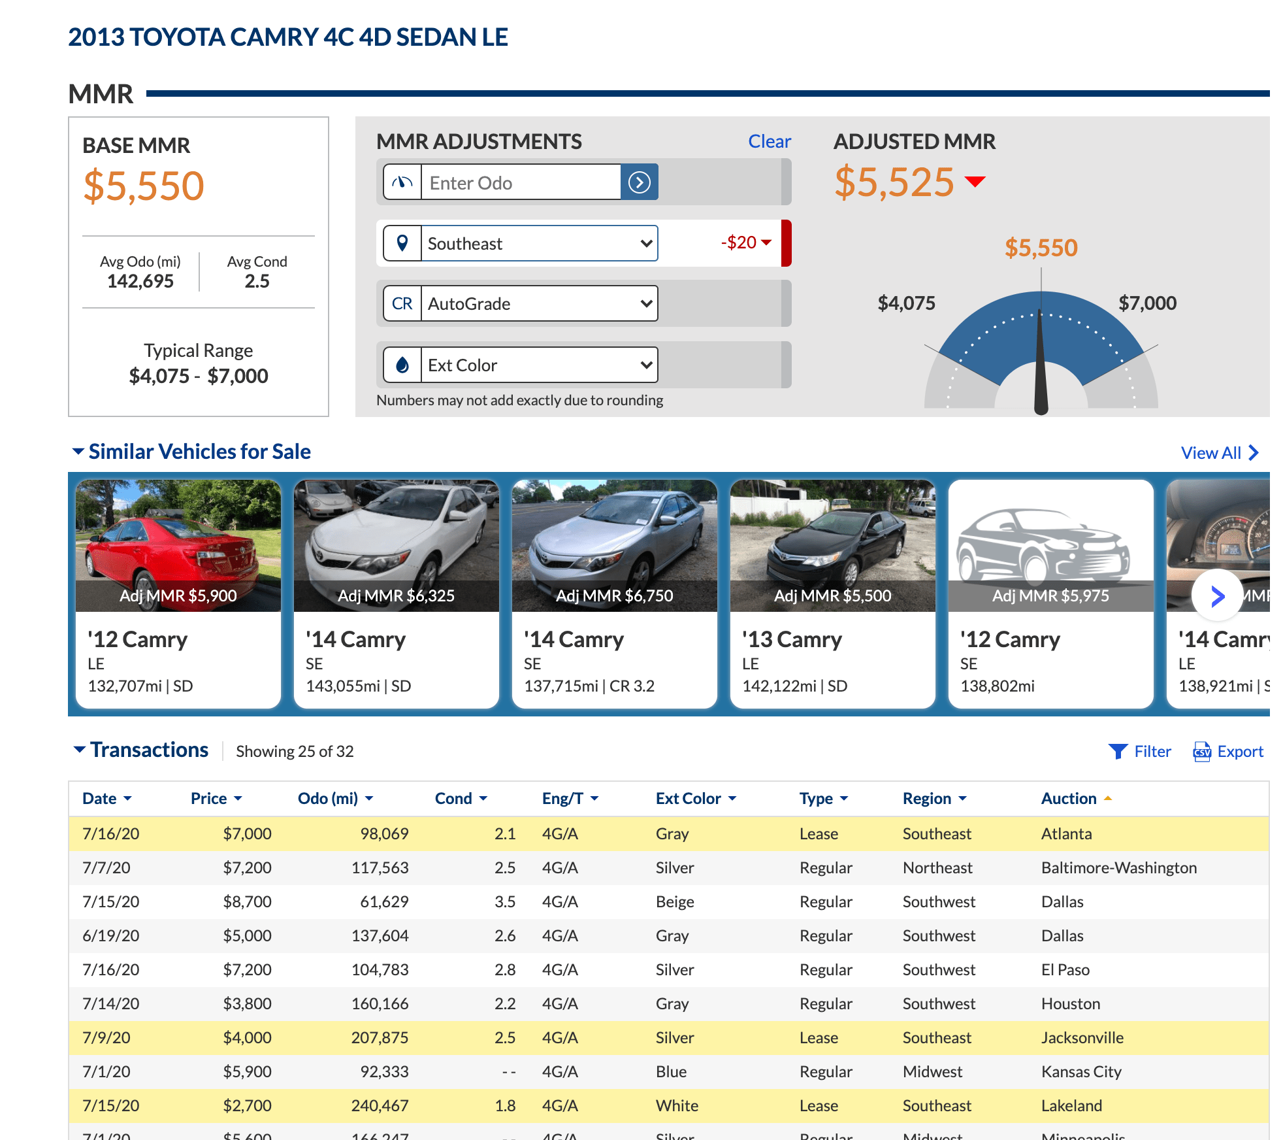Viewport: 1283px width, 1140px height.
Task: Click the right arrow to see more similar vehicles
Action: [1216, 595]
